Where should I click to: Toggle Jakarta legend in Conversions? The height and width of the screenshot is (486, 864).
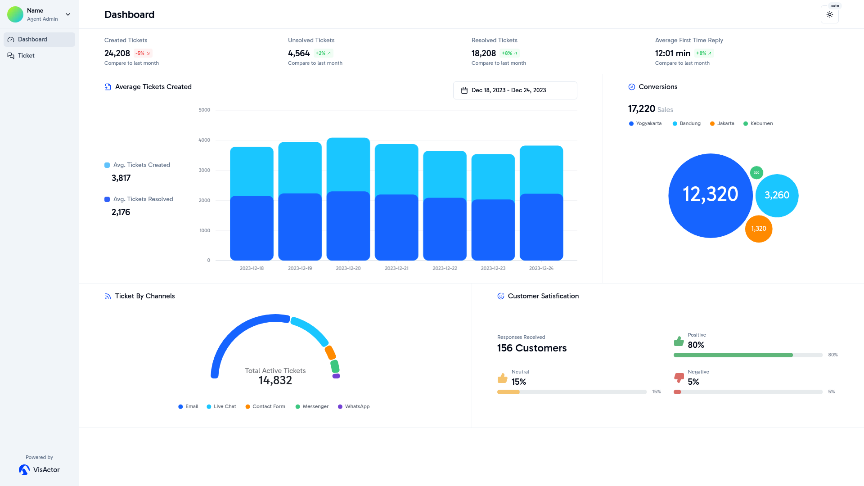[x=722, y=124]
